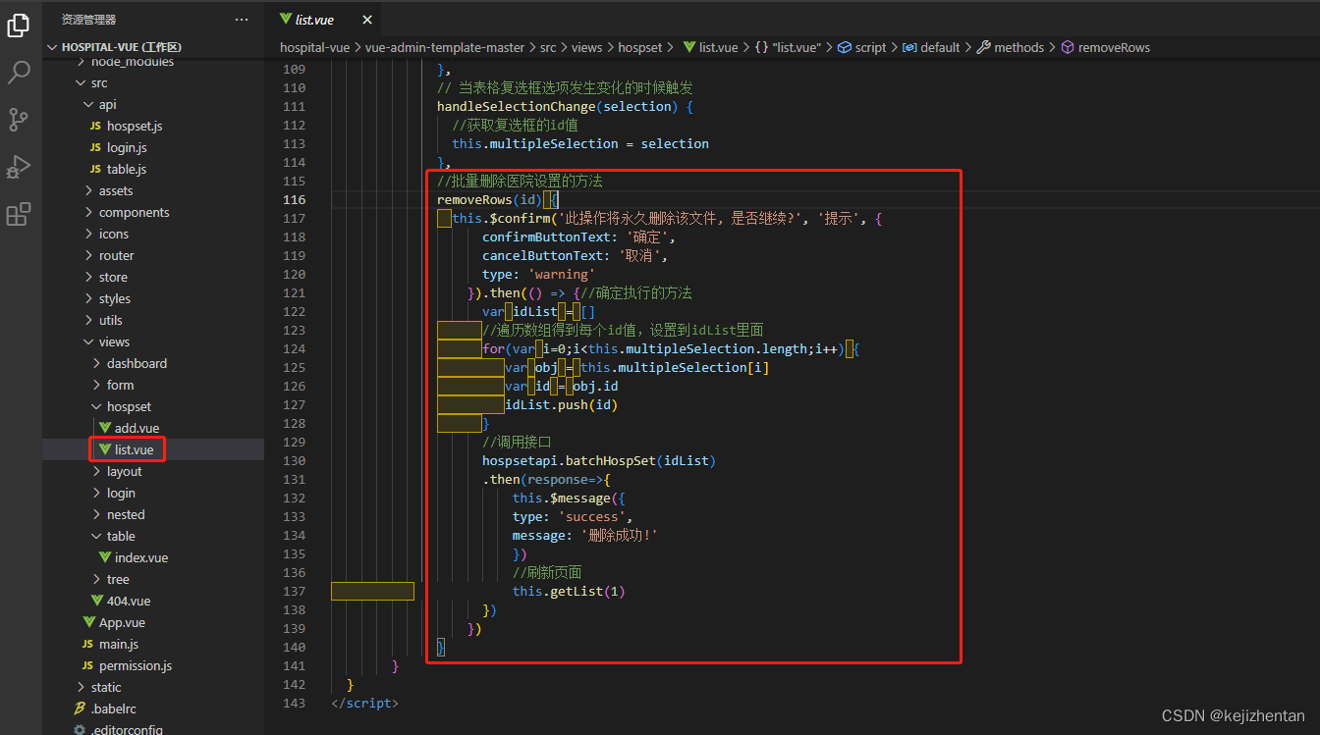Place cursor on handleSelectionChange(selection) line
The width and height of the screenshot is (1320, 735).
565,106
